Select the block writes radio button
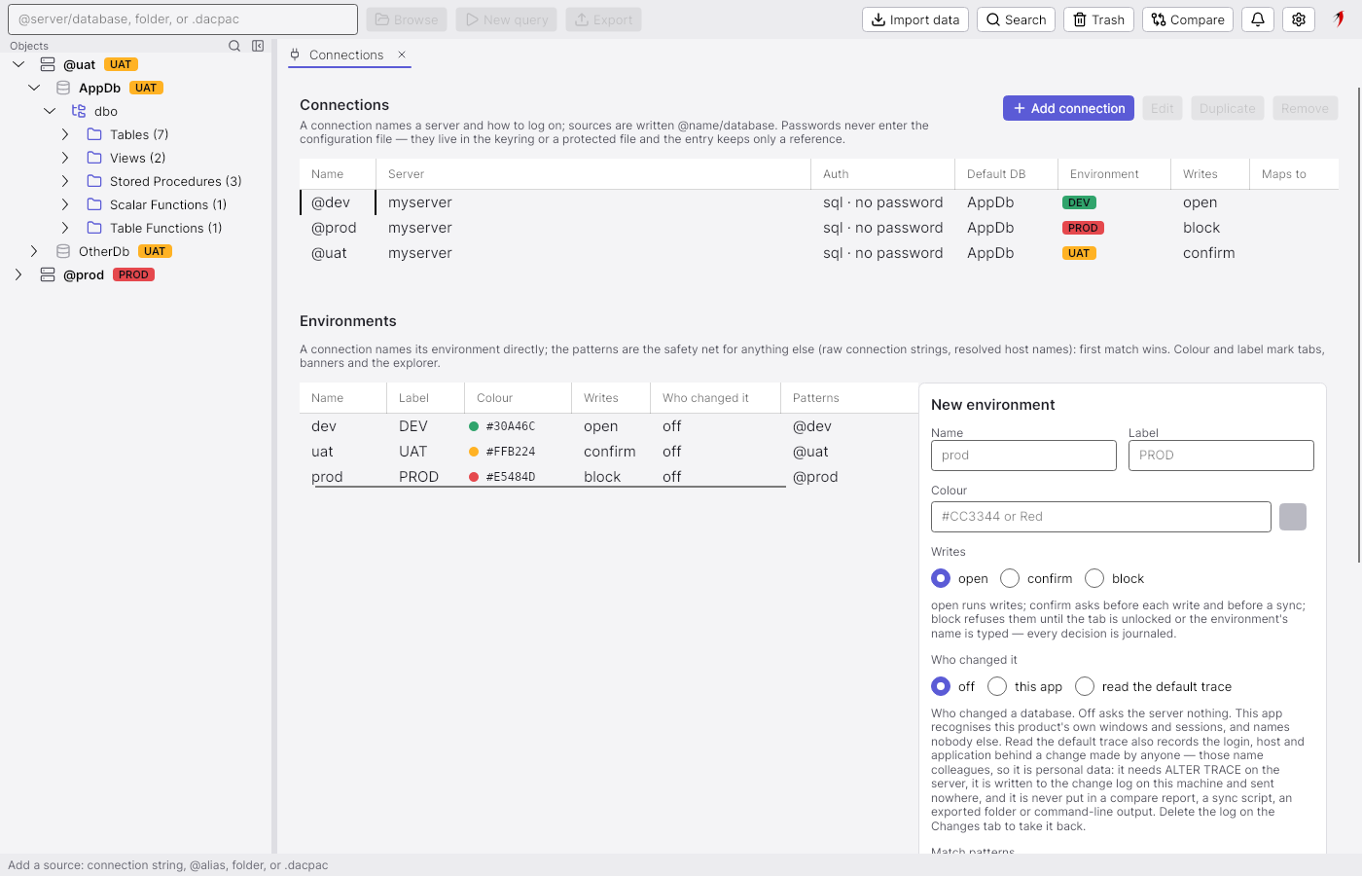The width and height of the screenshot is (1362, 876). tap(1094, 578)
